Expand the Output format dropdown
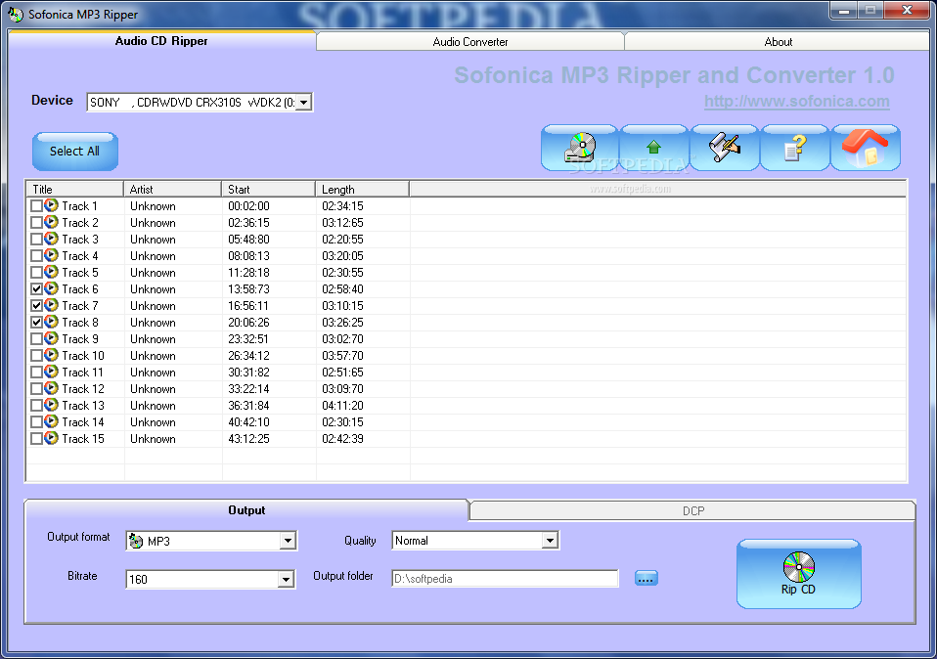This screenshot has width=937, height=659. 288,541
